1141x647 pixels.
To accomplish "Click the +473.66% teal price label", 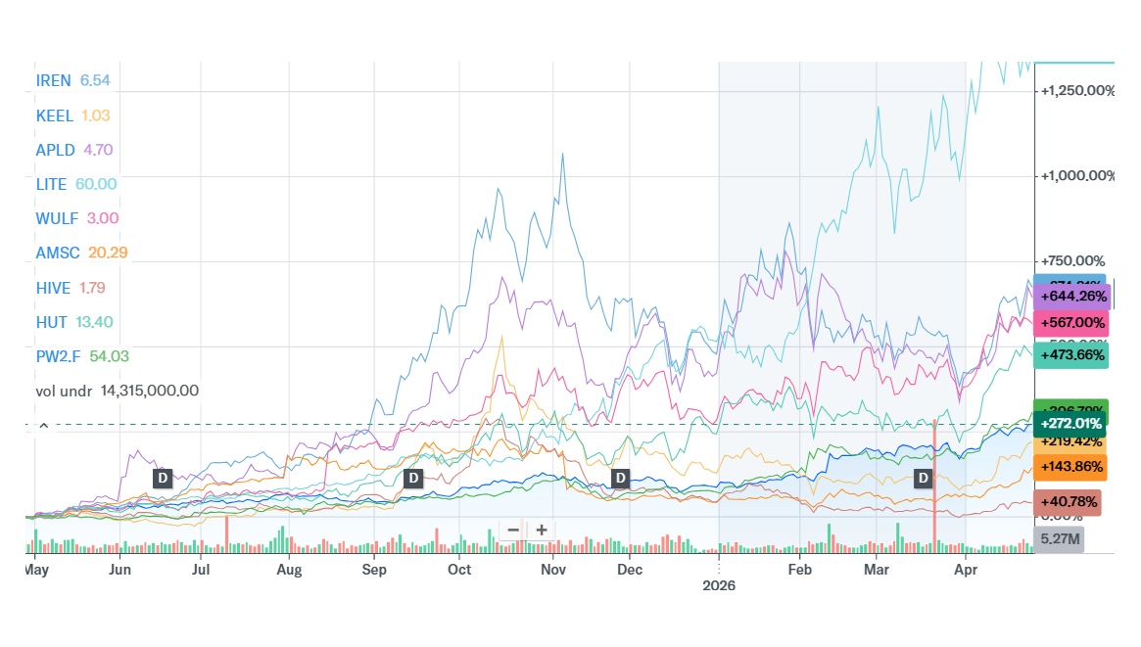I will click(1071, 355).
